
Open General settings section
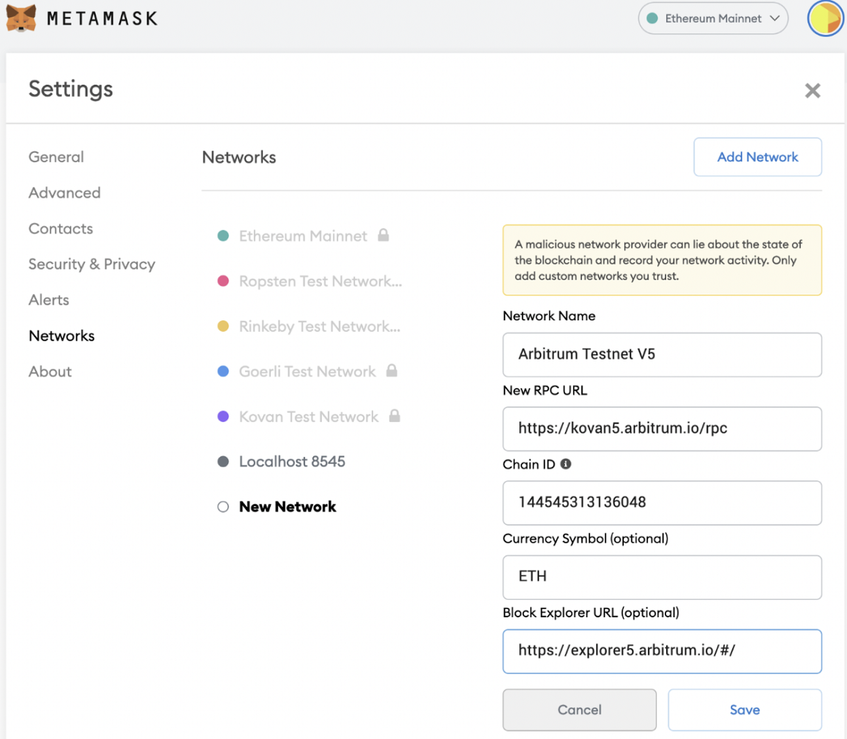pos(56,157)
